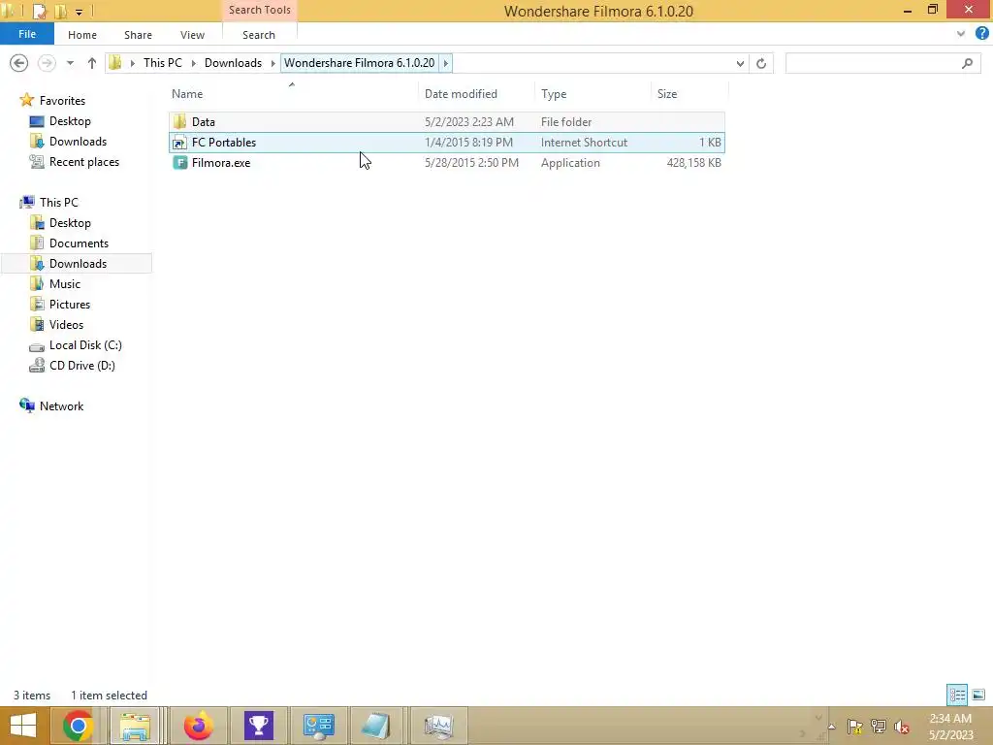Go back with the Back arrow
The height and width of the screenshot is (745, 993).
coord(19,63)
